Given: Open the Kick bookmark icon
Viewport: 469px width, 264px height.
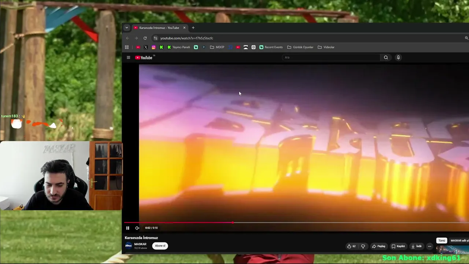Looking at the screenshot, I should point(161,47).
